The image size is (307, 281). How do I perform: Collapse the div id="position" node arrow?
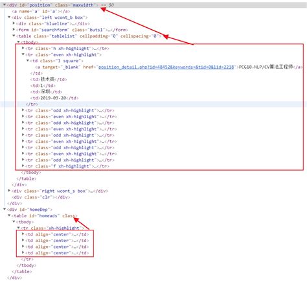5,5
